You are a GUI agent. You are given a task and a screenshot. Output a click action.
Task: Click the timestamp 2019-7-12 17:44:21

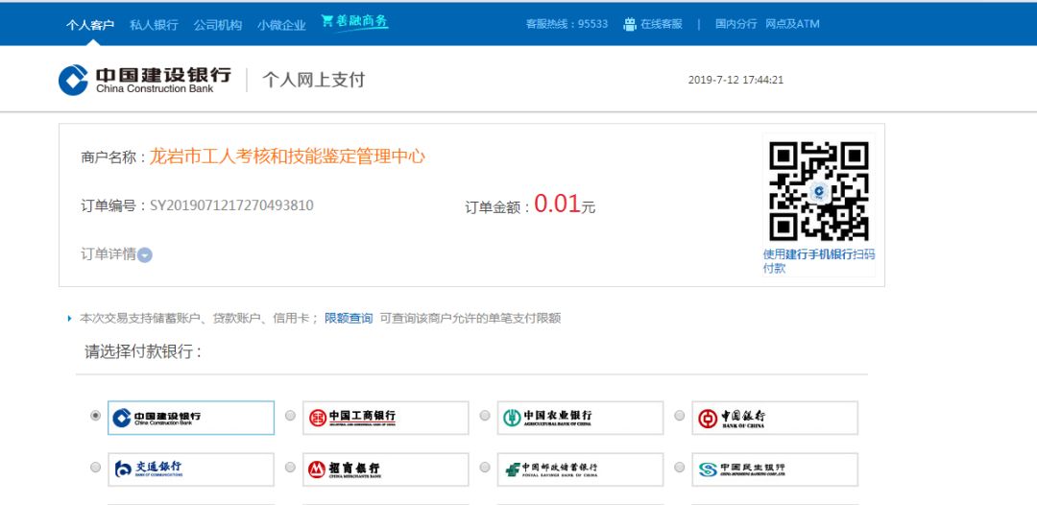point(736,80)
